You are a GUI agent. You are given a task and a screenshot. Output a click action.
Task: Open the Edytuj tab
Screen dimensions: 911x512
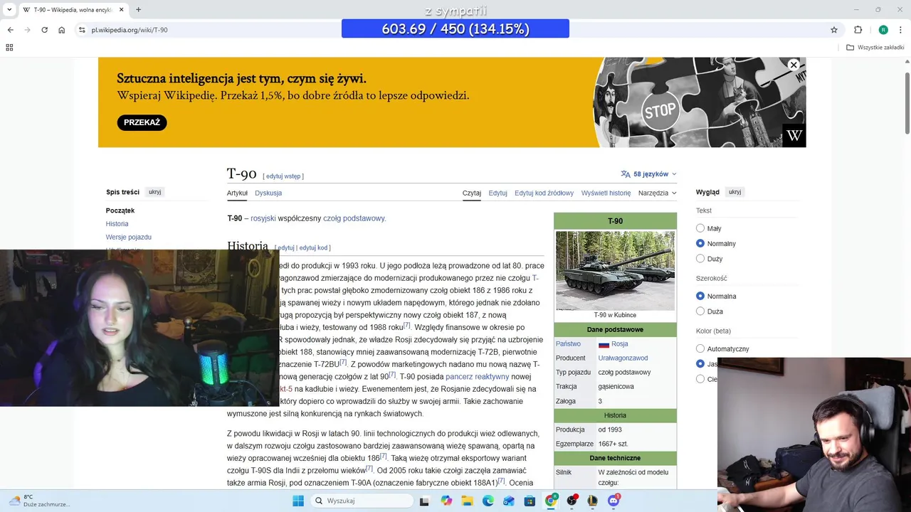point(497,193)
